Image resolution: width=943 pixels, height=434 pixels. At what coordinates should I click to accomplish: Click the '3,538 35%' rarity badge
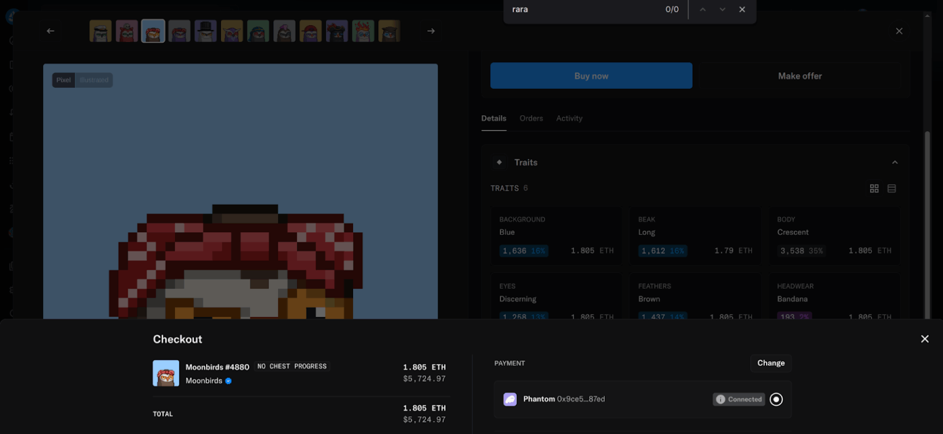[x=802, y=251]
